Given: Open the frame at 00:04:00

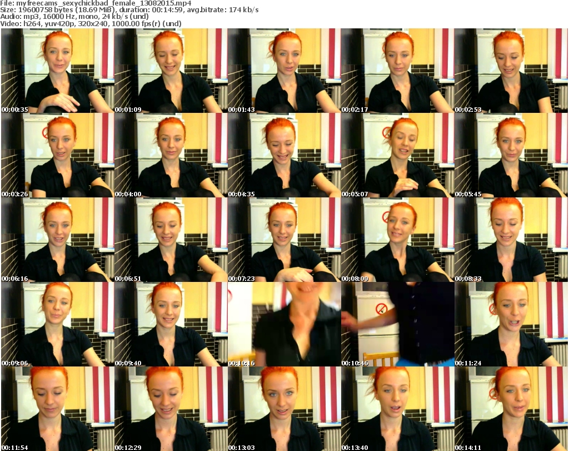Looking at the screenshot, I should pyautogui.click(x=171, y=155).
